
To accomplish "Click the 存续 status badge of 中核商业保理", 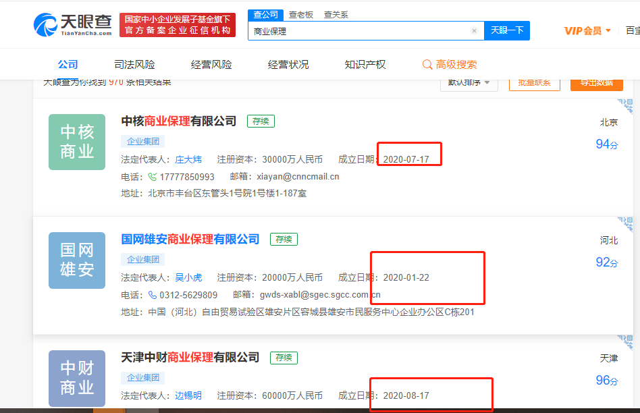I will tap(261, 121).
